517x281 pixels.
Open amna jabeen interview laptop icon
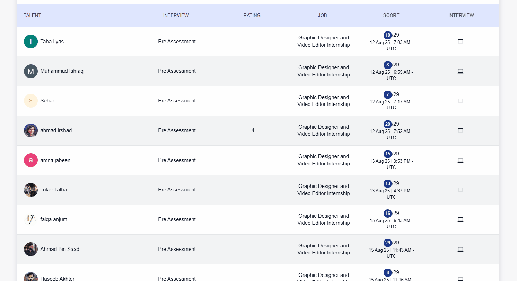coord(460,160)
